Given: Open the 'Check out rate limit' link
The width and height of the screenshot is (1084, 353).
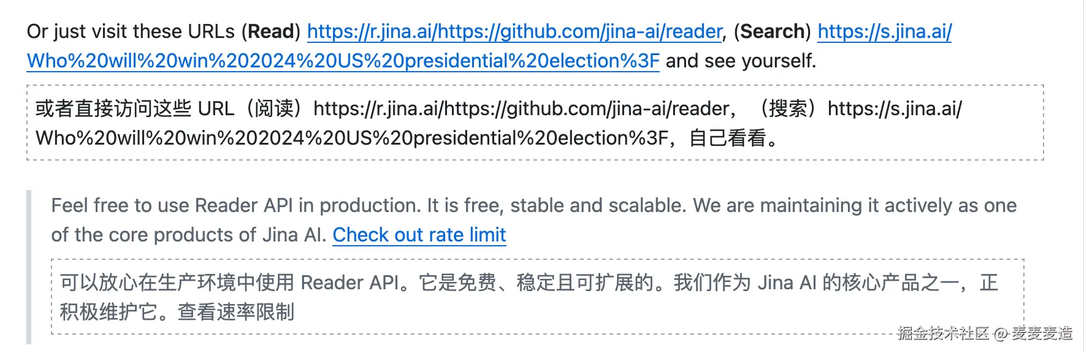Looking at the screenshot, I should coord(419,235).
